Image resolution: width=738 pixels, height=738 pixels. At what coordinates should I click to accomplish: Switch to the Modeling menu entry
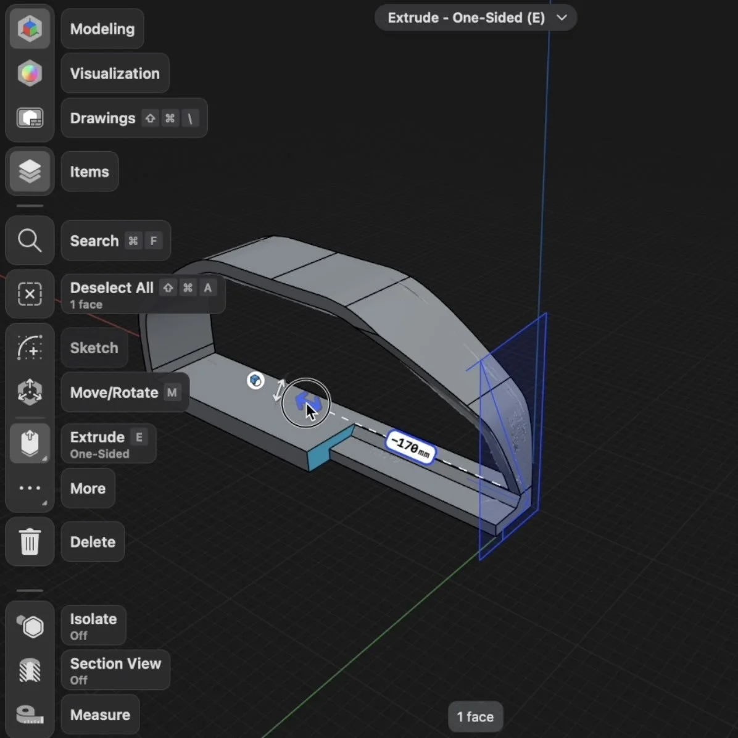tap(102, 28)
